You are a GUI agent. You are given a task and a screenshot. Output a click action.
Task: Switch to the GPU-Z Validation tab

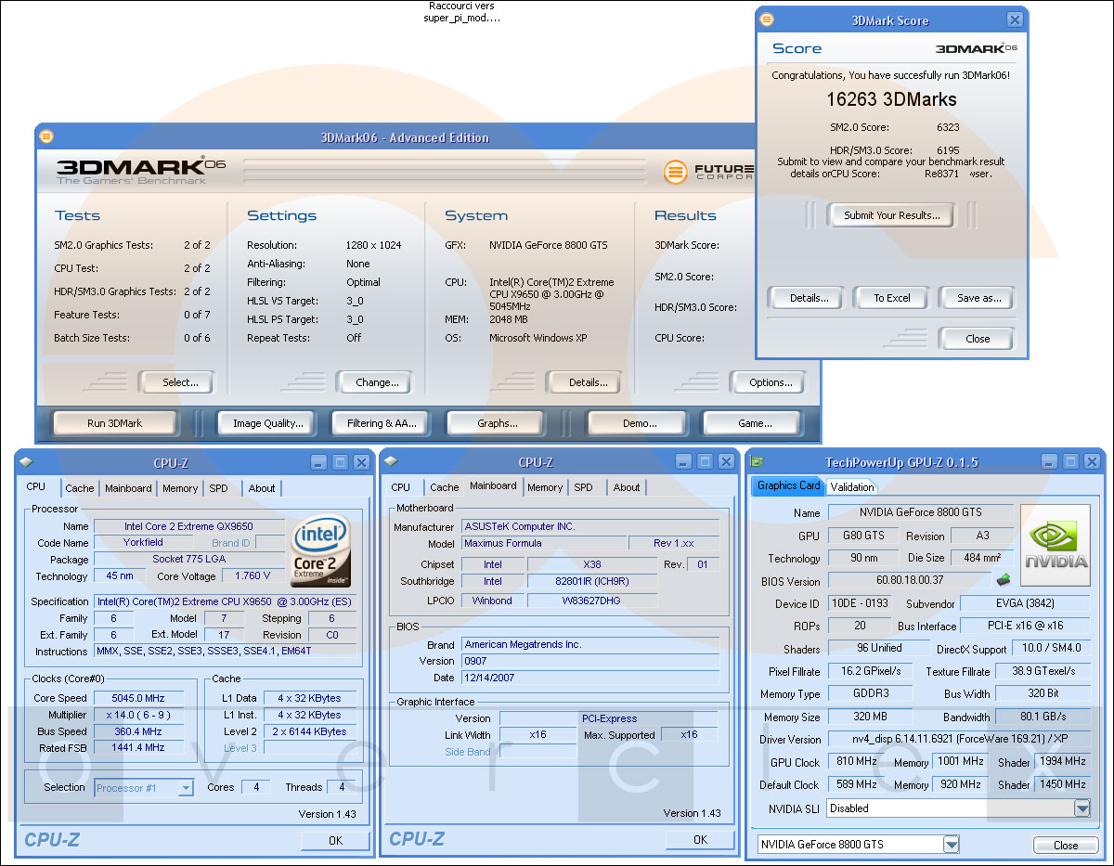click(851, 486)
